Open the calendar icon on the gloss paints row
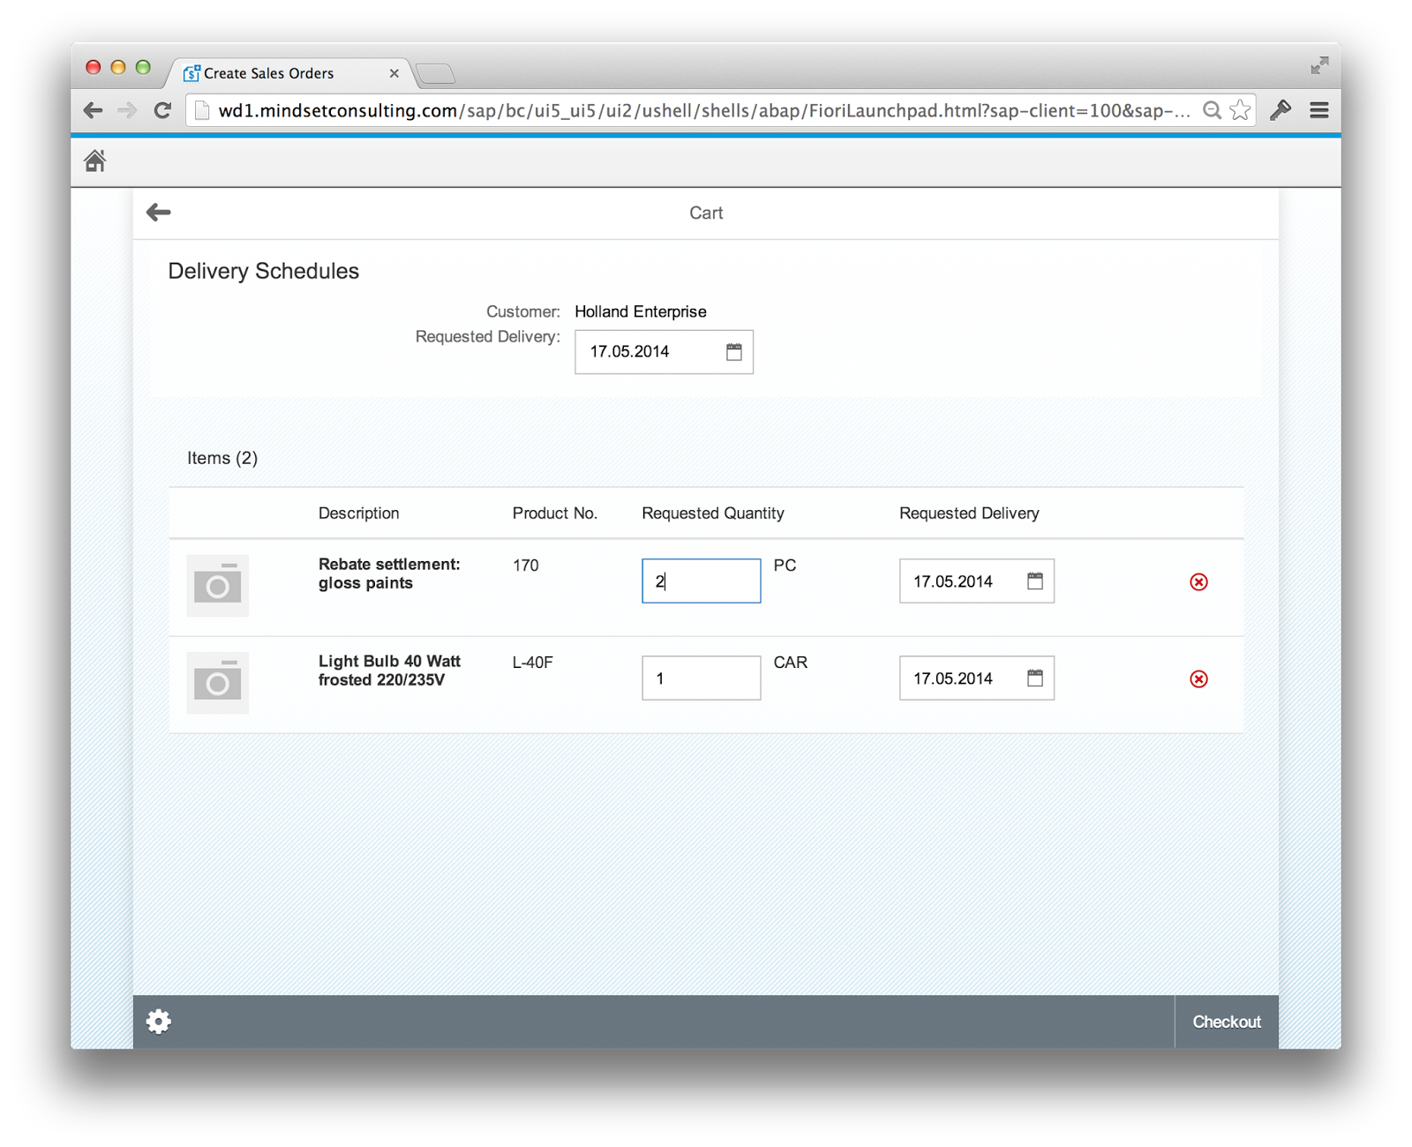 (x=1035, y=581)
